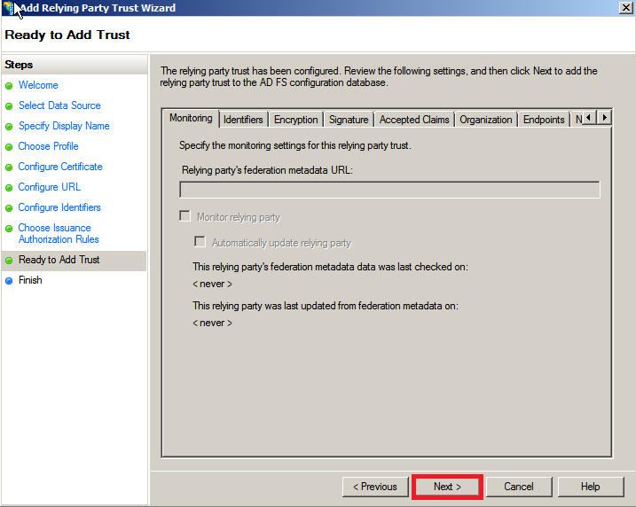The width and height of the screenshot is (636, 507).
Task: Click the green bullet beside Configure Identifiers
Action: click(9, 208)
